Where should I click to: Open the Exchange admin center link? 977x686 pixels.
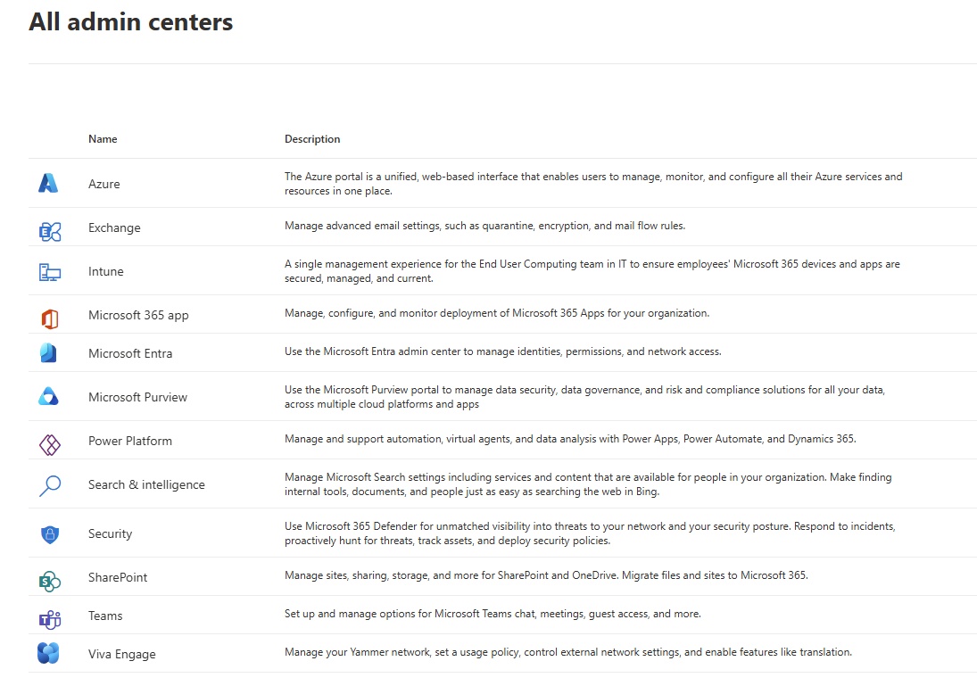[x=114, y=227]
